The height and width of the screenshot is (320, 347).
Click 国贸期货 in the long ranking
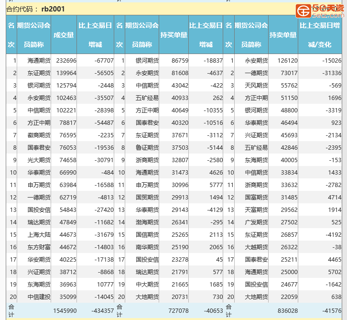pos(147,197)
